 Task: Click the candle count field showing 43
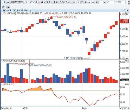[110, 2]
